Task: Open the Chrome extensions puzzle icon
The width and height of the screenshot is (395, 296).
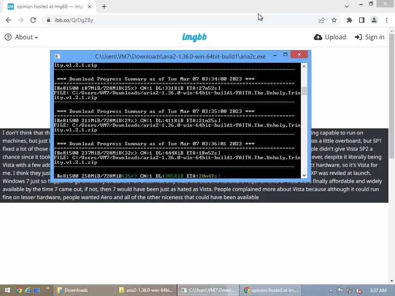Action: point(349,20)
